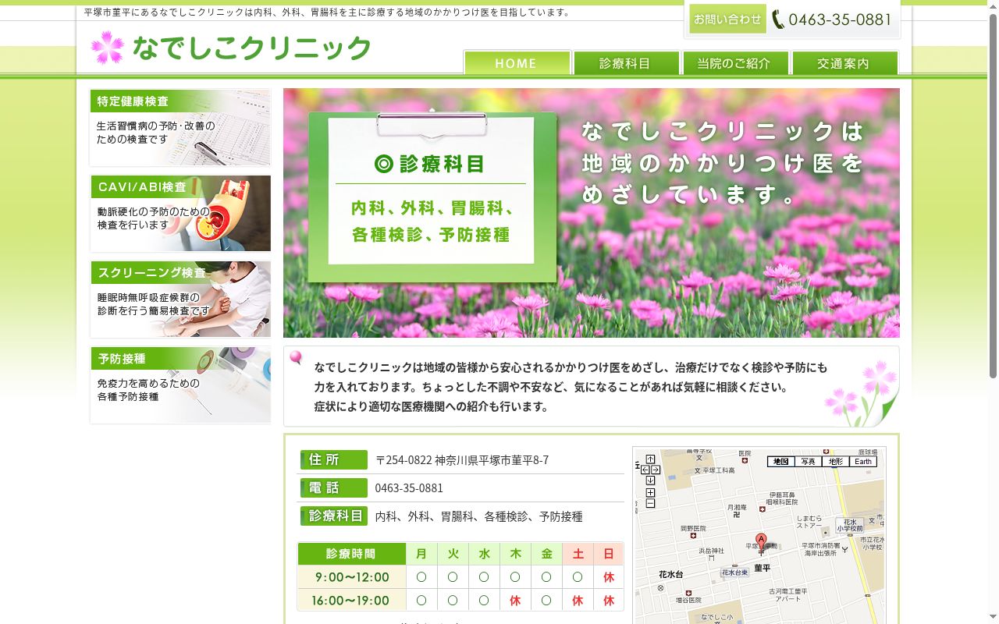Click the 9:00〜12:00 time row label

tap(351, 577)
